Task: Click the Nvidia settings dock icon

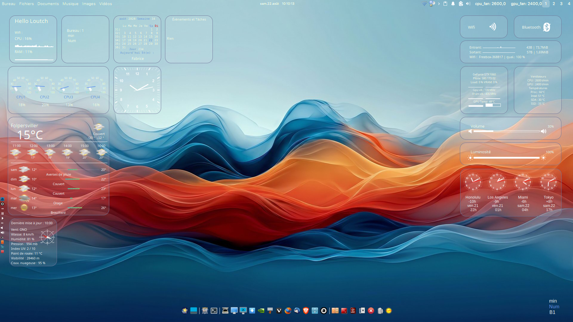Action: coord(261,311)
